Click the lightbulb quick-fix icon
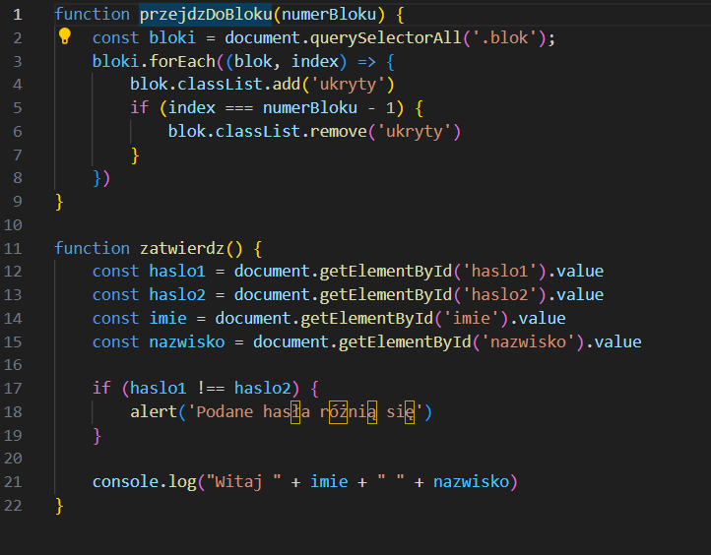This screenshot has height=555, width=711. (x=65, y=37)
